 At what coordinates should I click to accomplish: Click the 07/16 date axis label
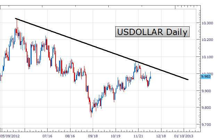tap(47, 136)
